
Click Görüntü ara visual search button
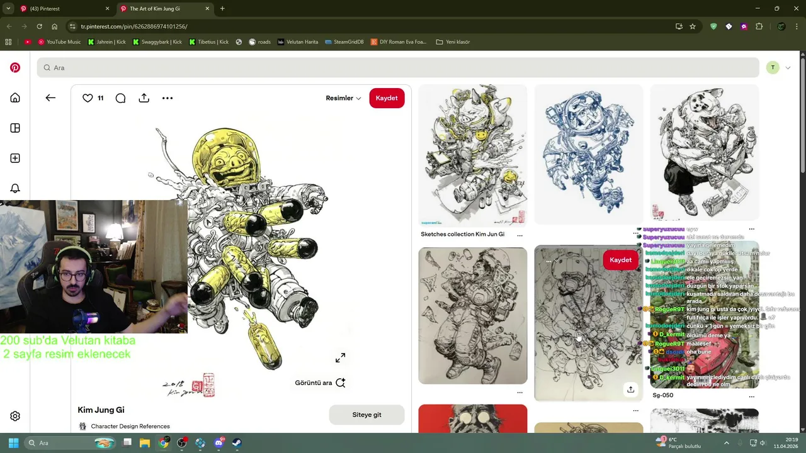pyautogui.click(x=320, y=383)
